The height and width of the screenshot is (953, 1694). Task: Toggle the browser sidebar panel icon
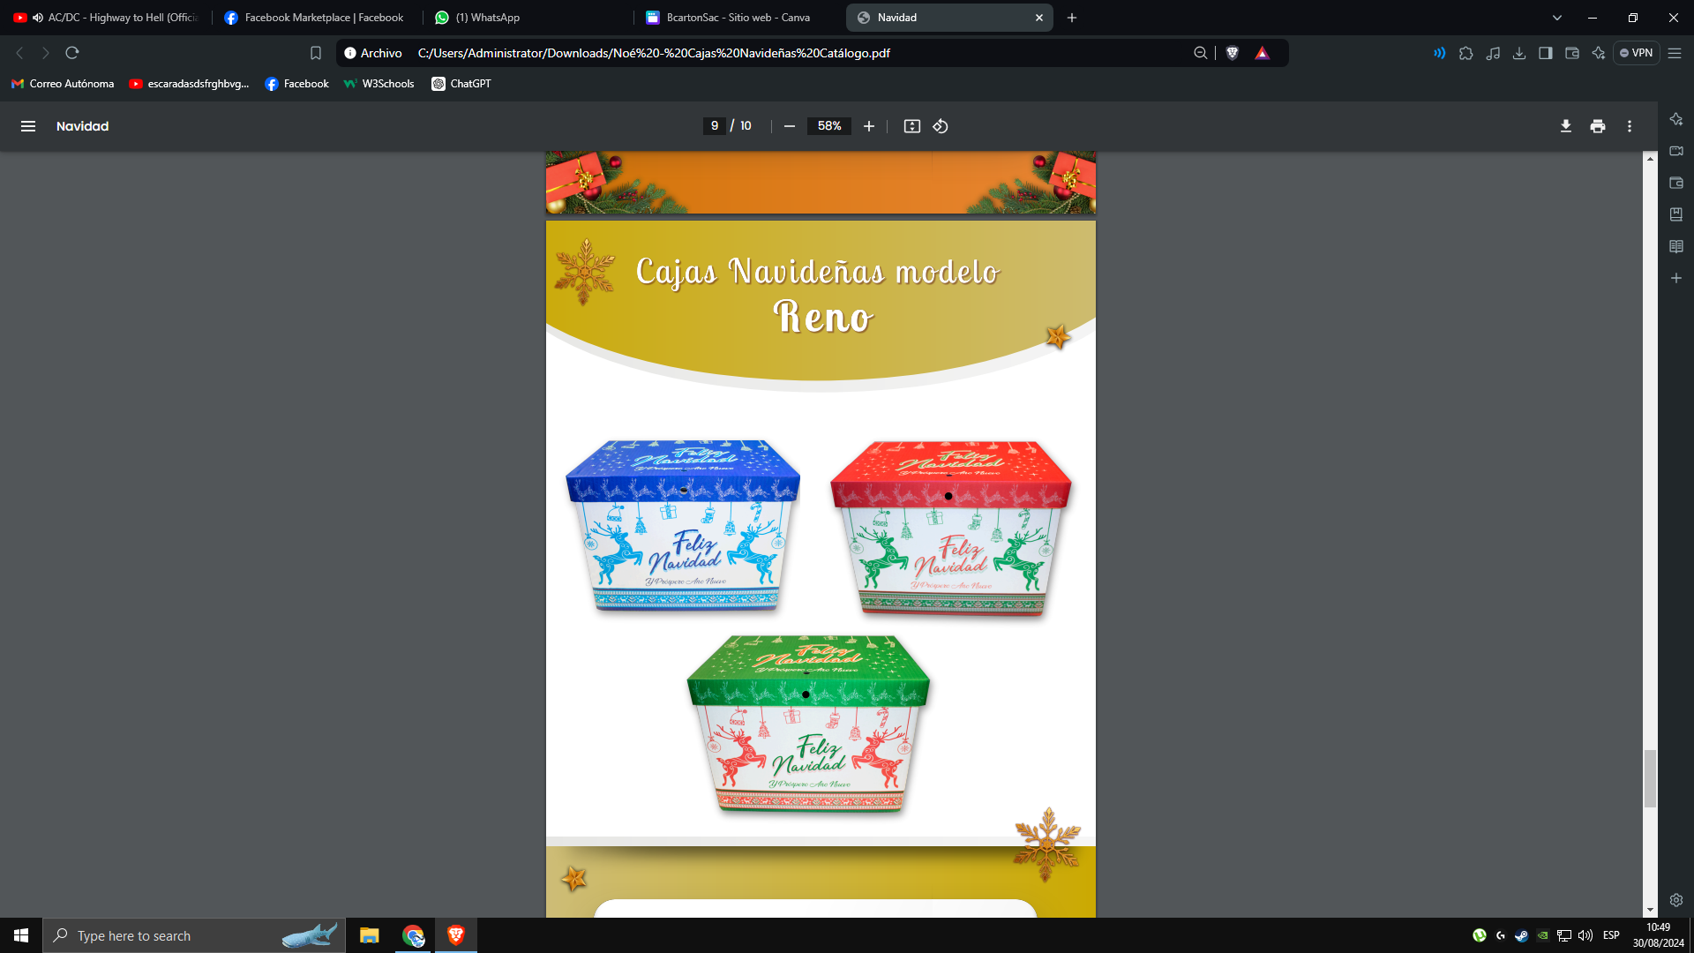coord(1545,53)
